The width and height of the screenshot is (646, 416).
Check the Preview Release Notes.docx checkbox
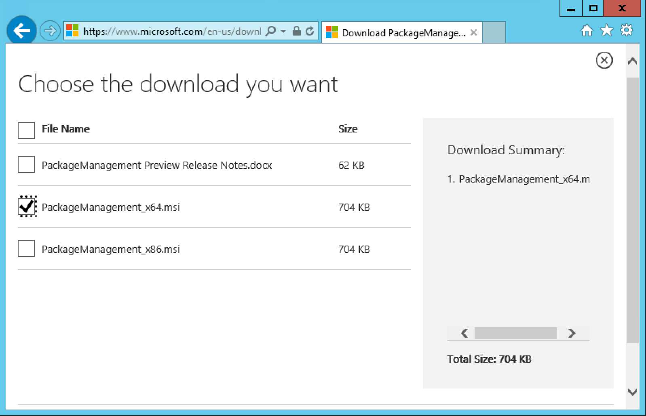coord(26,165)
